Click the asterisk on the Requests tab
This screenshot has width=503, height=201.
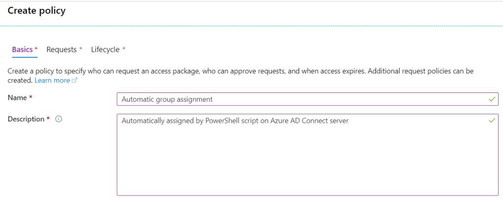pos(81,49)
